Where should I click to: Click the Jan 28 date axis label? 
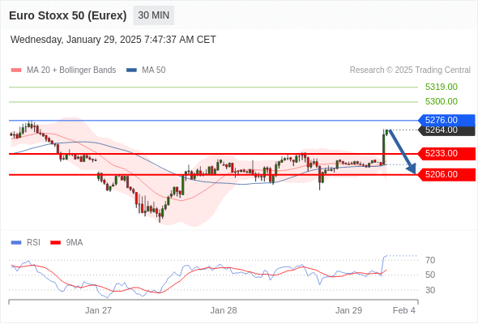224,310
